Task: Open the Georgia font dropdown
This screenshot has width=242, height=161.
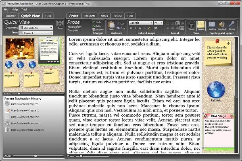Action: (141, 23)
